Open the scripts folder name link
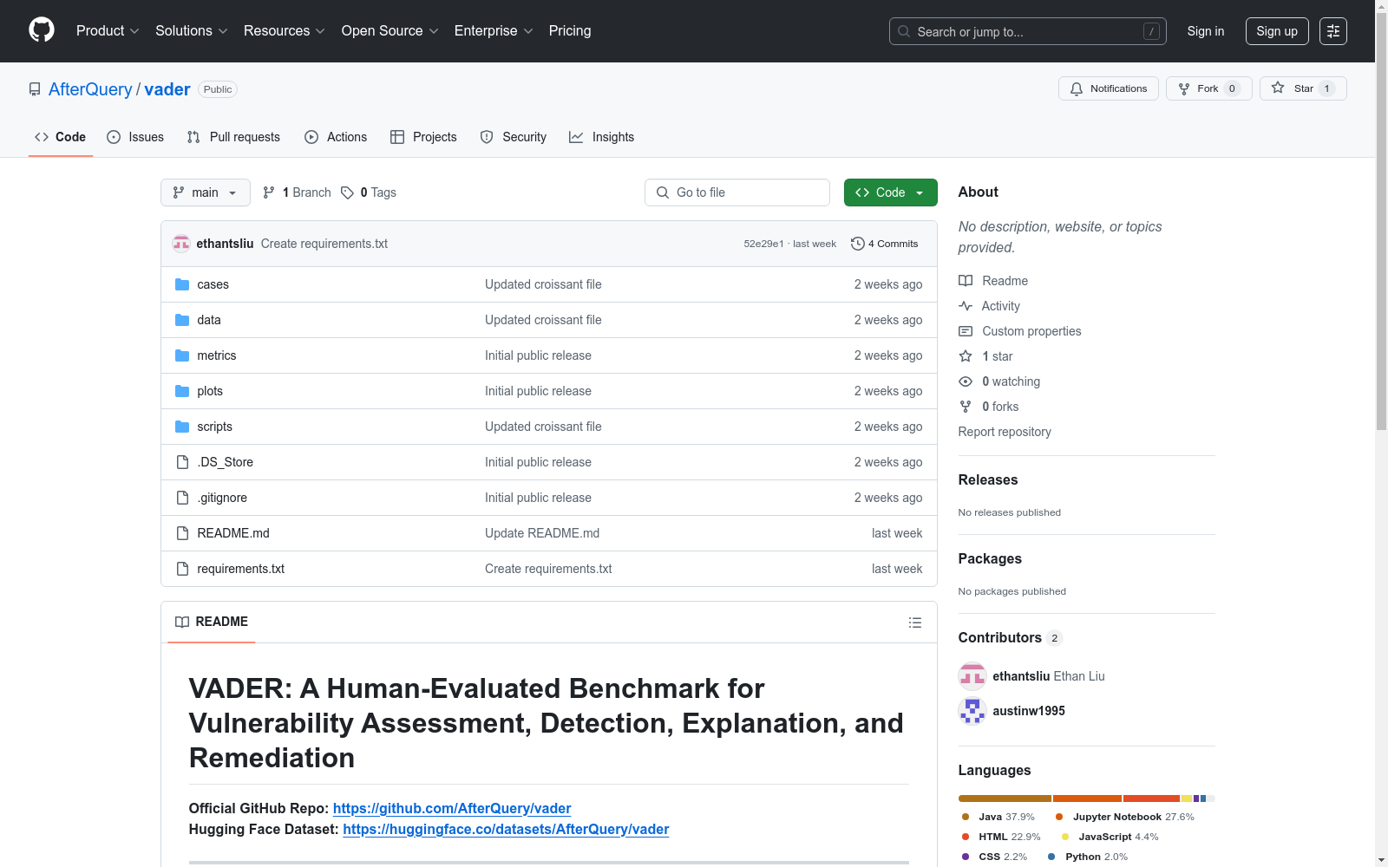This screenshot has width=1388, height=867. 214,427
